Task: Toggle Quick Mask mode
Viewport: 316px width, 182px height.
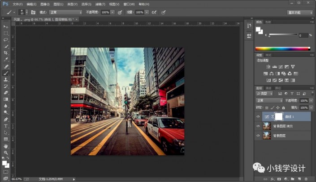Action: tap(6, 172)
